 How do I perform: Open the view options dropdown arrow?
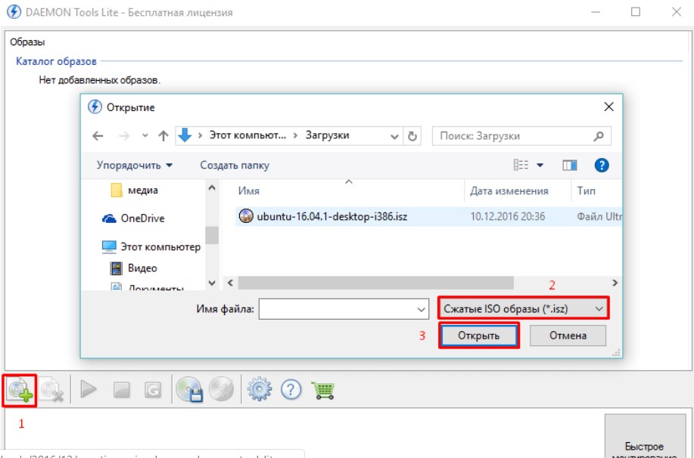[x=540, y=166]
